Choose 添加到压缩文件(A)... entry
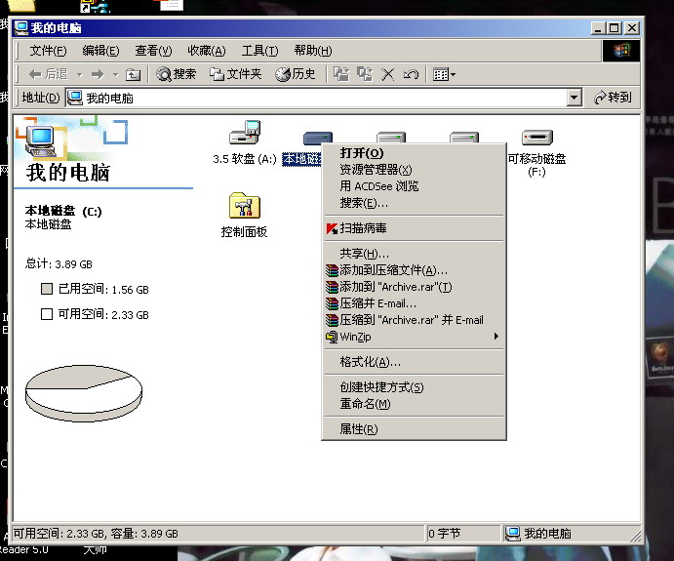674x561 pixels. click(x=414, y=270)
